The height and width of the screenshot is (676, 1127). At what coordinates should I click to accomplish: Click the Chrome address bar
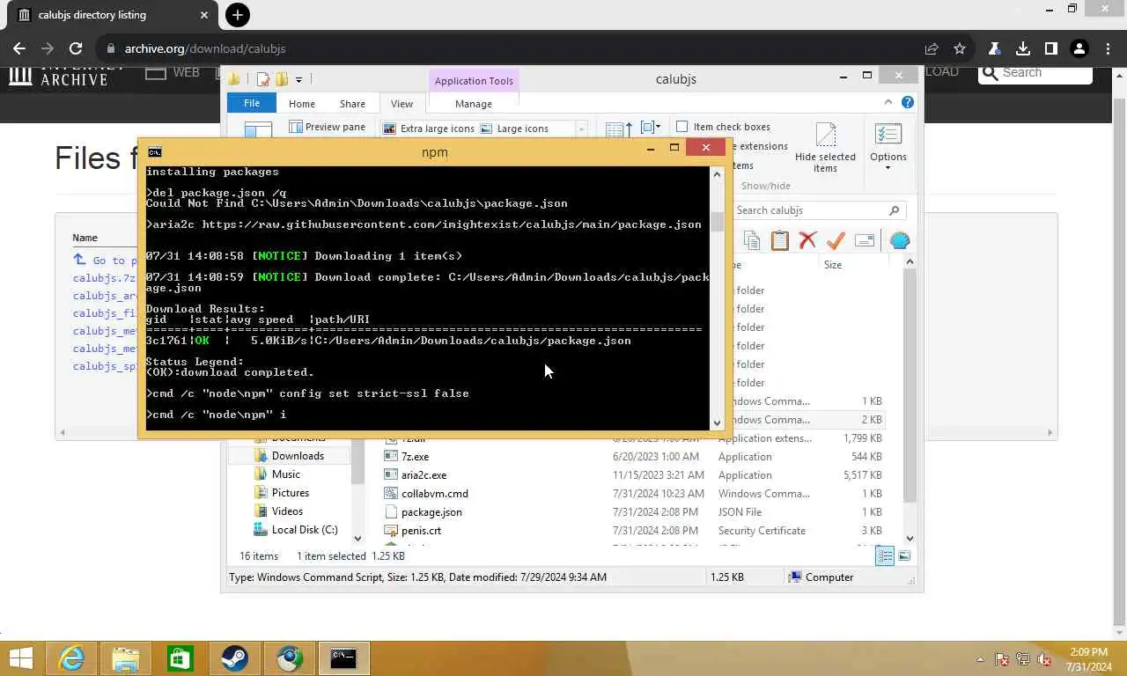511,48
